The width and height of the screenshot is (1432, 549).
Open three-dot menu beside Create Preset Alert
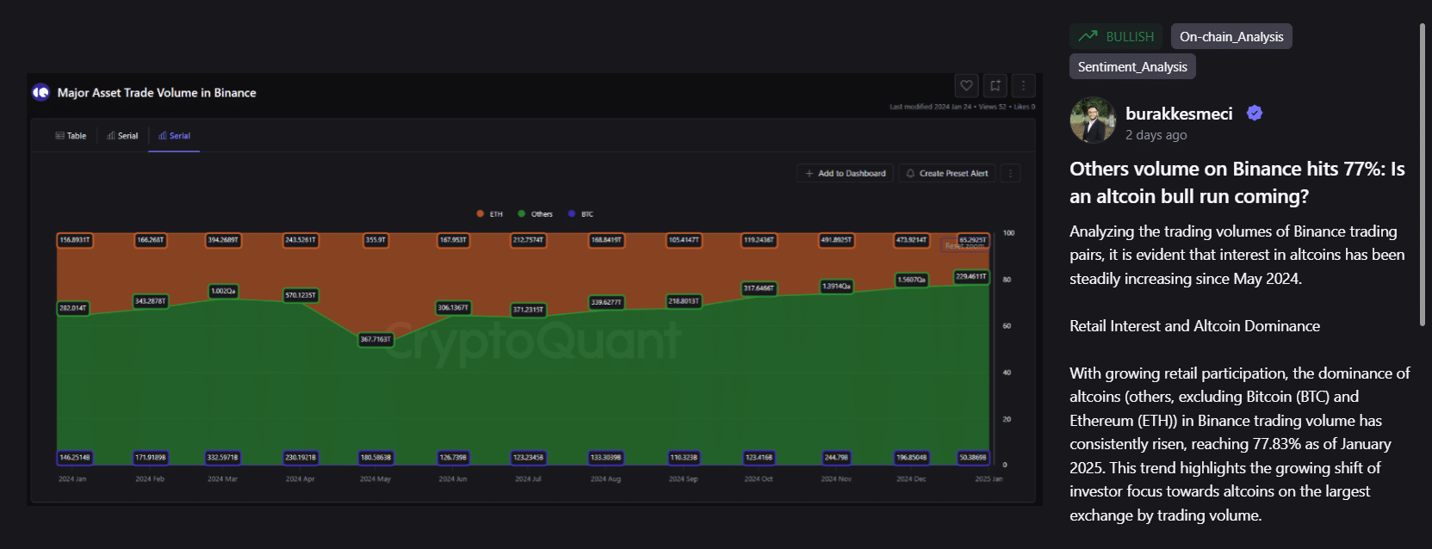1010,173
